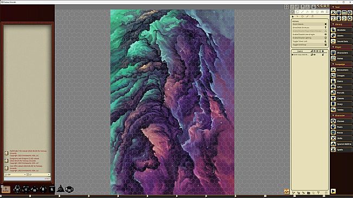Click the Skills crossed-tools icon
This screenshot has width=353, height=198.
point(333,138)
